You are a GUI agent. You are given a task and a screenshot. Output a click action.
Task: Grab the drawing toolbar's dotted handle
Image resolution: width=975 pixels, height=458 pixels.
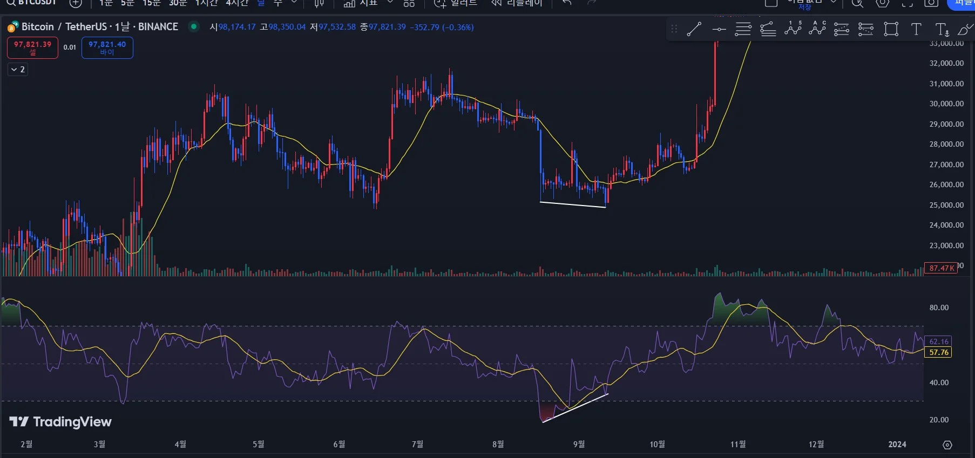click(674, 29)
